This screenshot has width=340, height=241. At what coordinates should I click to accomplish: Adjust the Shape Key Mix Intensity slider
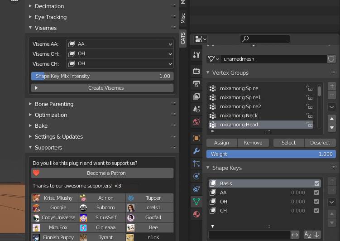pos(102,76)
